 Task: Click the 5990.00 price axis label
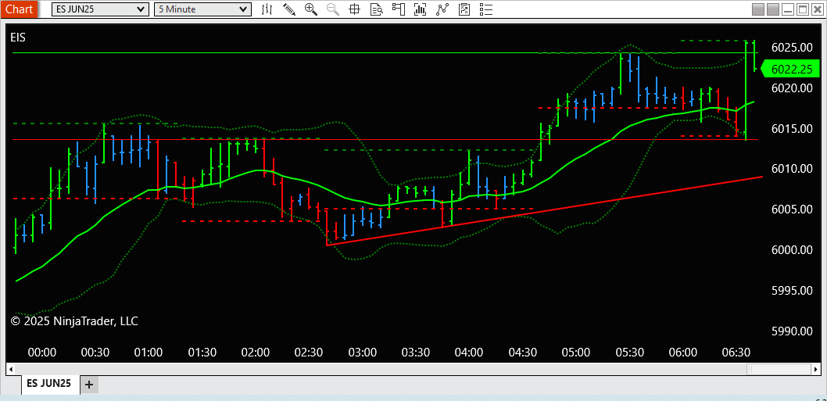792,331
